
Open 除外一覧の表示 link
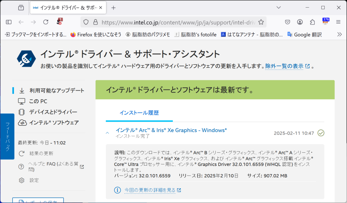coord(284,66)
